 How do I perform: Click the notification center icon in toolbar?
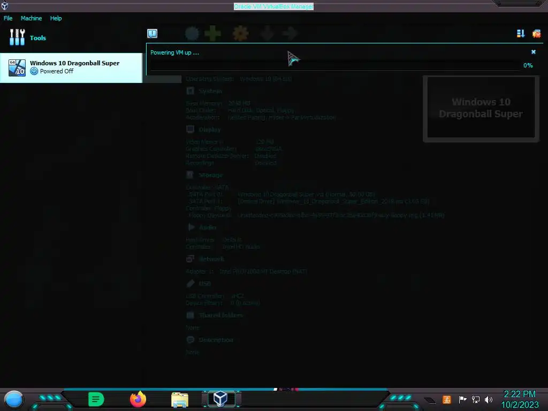[x=152, y=34]
